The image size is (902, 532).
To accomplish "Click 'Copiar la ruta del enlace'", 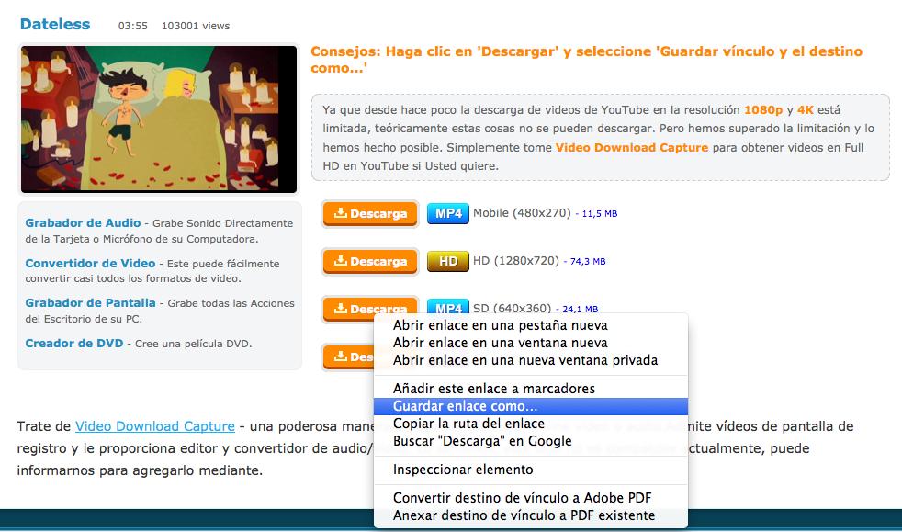I will (x=468, y=424).
